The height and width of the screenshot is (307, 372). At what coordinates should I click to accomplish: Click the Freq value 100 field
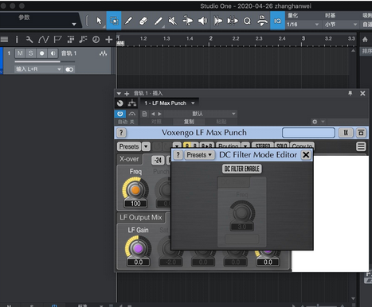pos(135,204)
